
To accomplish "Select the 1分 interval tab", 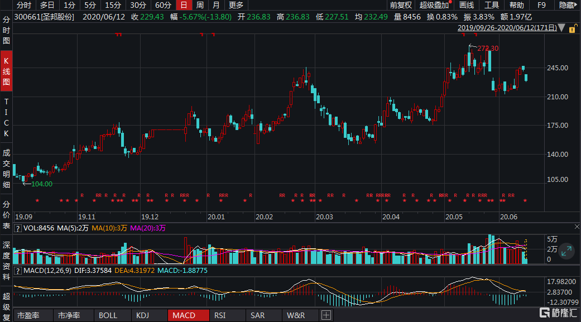I will click(x=69, y=5).
